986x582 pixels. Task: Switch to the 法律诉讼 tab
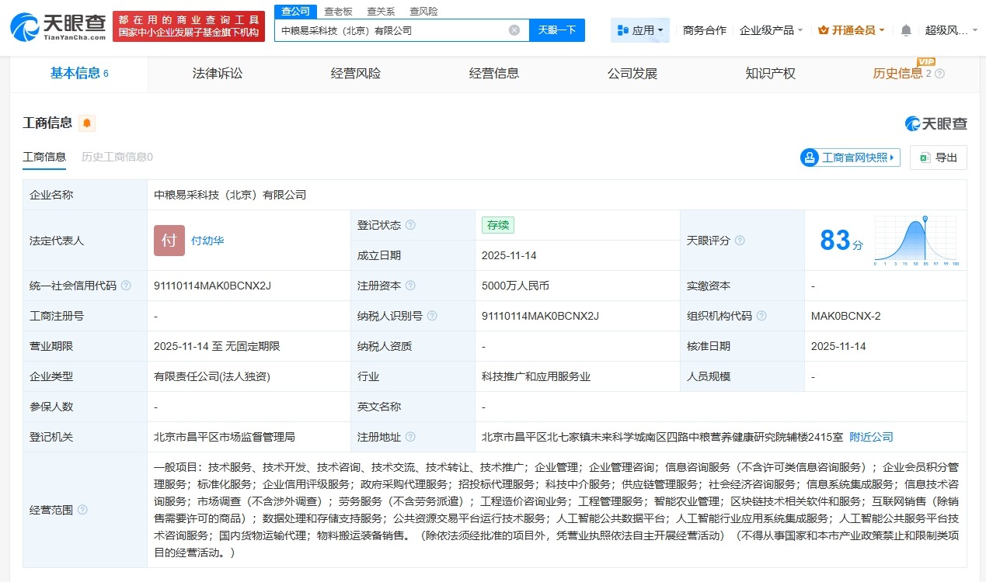pyautogui.click(x=217, y=73)
